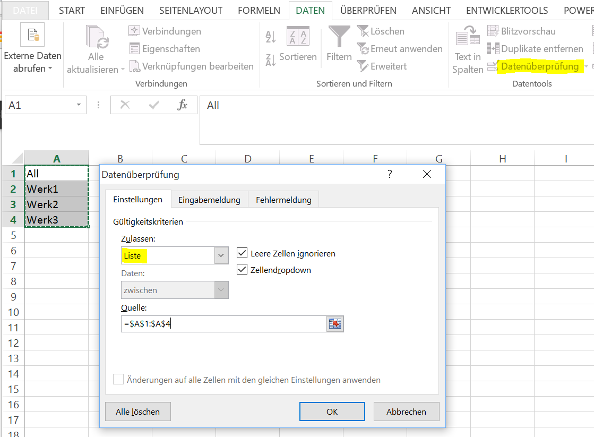Select cell A2 containing Werk1
This screenshot has height=437, width=594.
(x=56, y=188)
